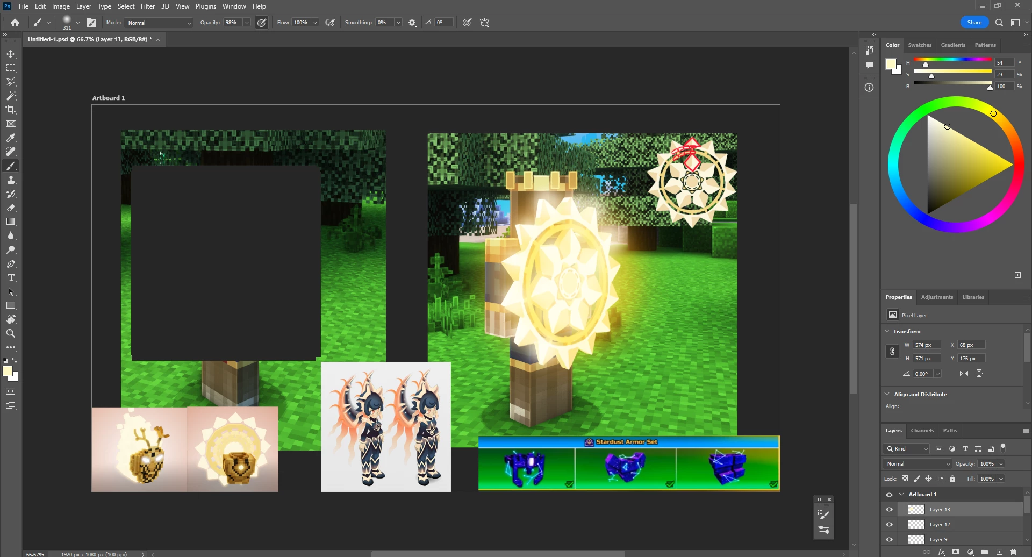Select the Gradient tool
1032x557 pixels.
pos(11,222)
